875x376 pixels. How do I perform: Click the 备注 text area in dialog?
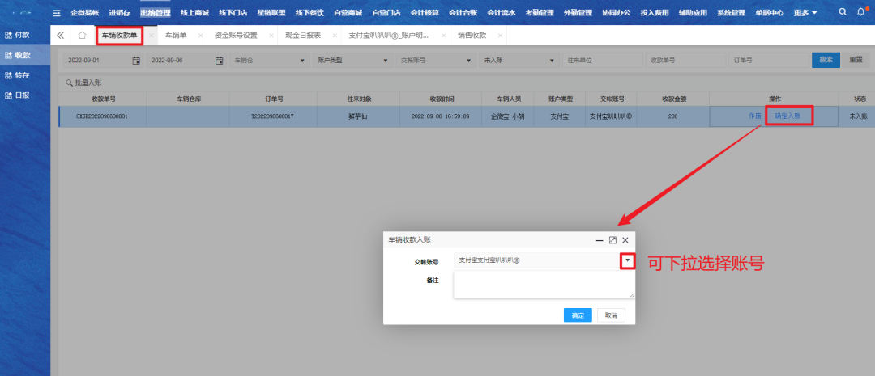click(544, 285)
